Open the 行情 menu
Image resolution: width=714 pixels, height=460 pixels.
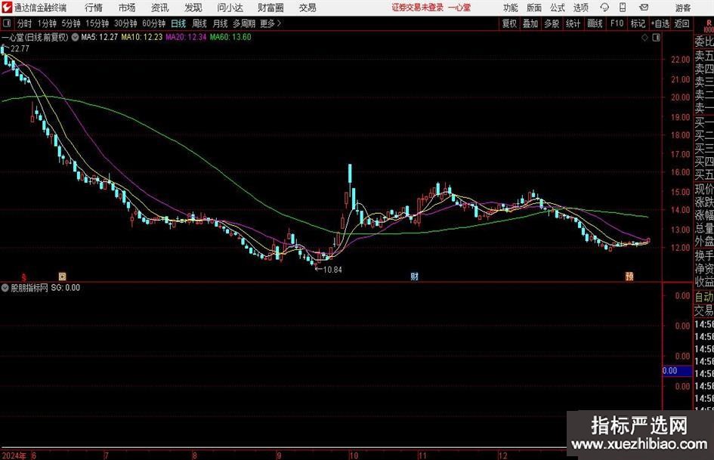click(94, 8)
